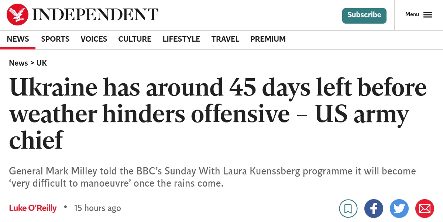This screenshot has width=443, height=222.
Task: Click the Subscribe button
Action: click(x=364, y=15)
